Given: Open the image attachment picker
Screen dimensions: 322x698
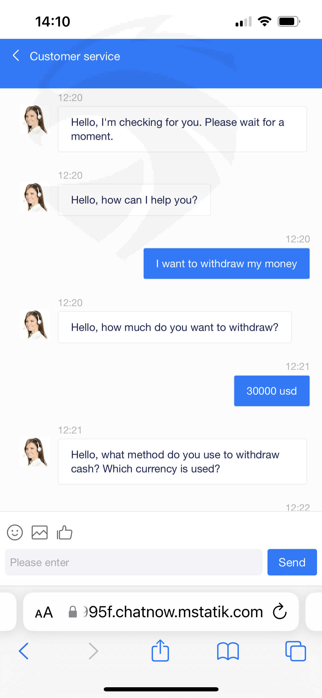Looking at the screenshot, I should [x=40, y=532].
